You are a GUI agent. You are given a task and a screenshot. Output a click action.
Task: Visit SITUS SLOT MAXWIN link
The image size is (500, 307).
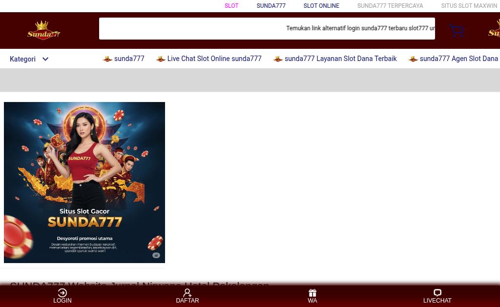[x=469, y=6]
